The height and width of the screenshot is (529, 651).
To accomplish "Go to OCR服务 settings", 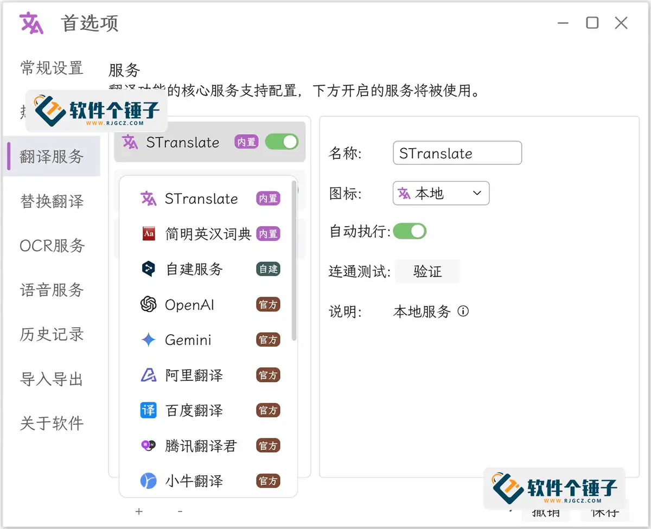I will pos(52,246).
